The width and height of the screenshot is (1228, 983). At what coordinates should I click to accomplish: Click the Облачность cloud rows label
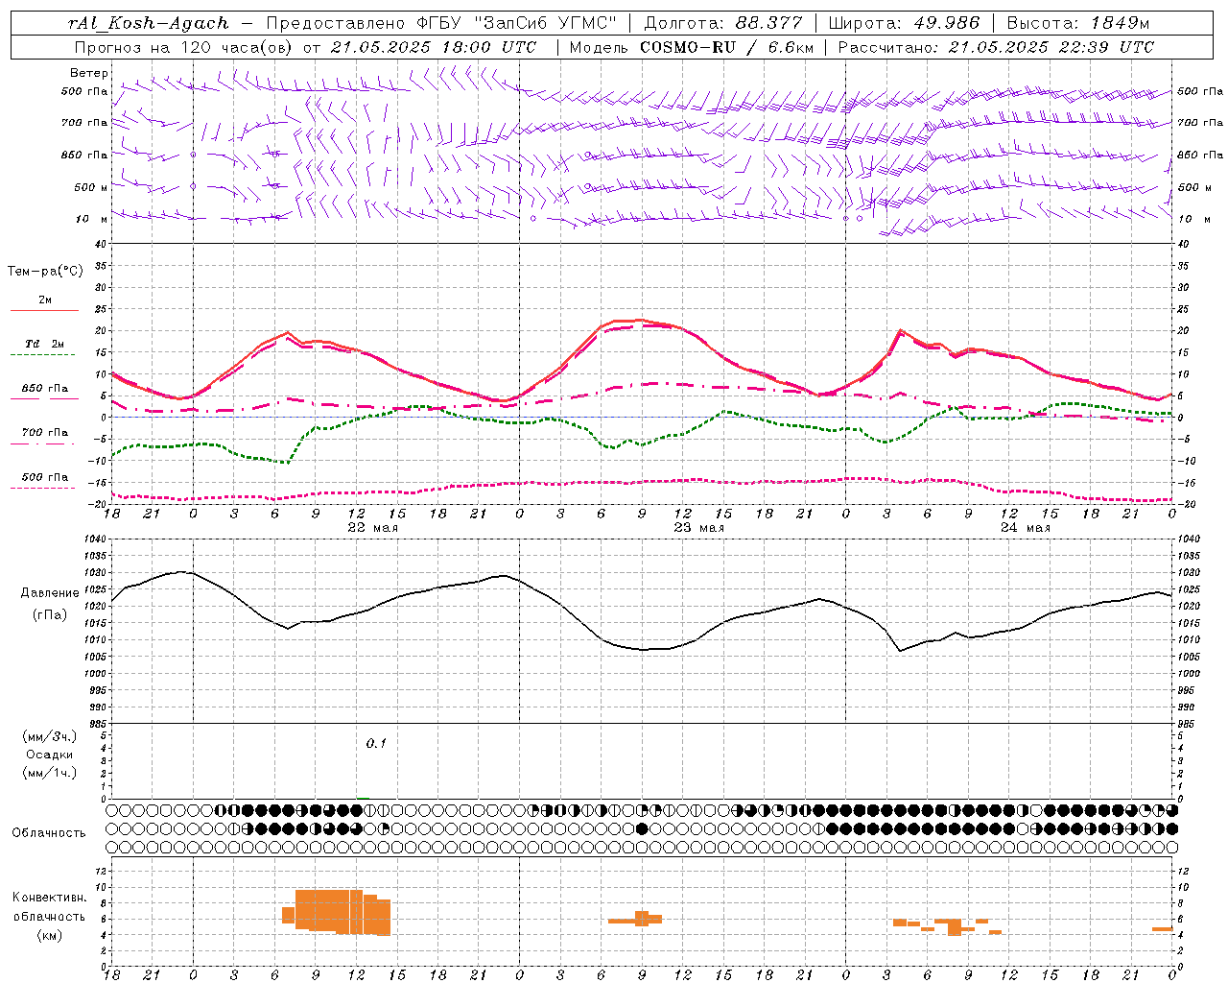pyautogui.click(x=49, y=833)
